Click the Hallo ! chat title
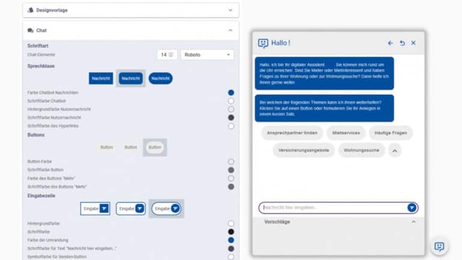Screen dimensions: 462x260 [x=280, y=43]
